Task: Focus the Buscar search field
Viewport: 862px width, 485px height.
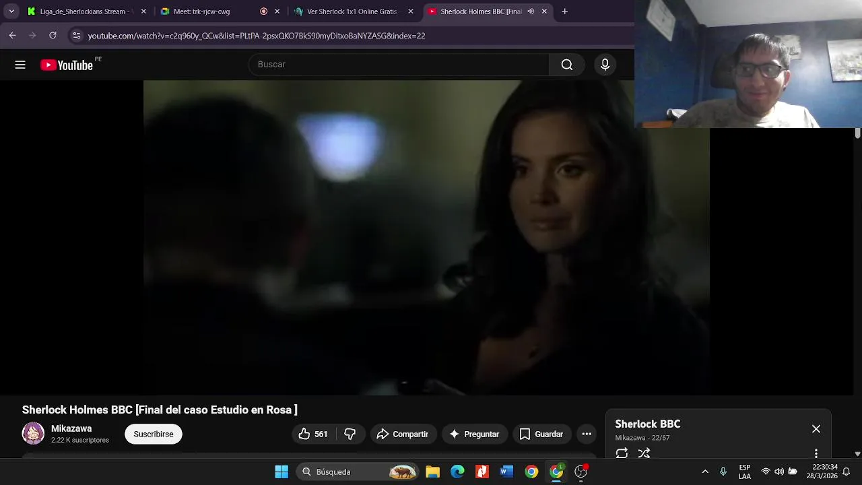Action: [x=399, y=65]
